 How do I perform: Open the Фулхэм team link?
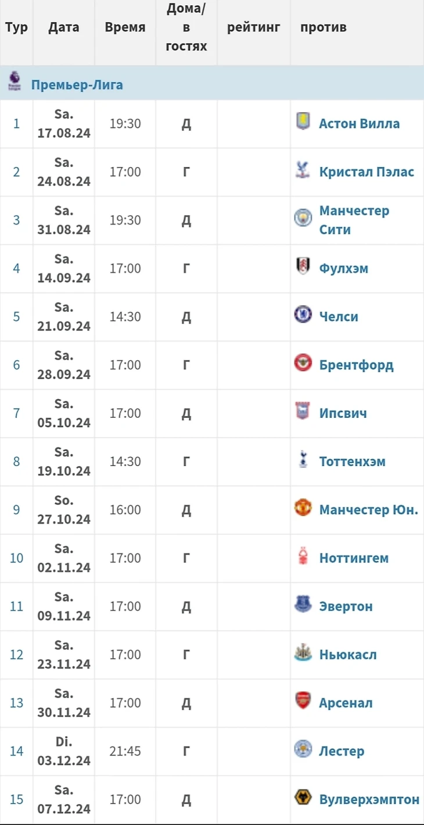(343, 268)
